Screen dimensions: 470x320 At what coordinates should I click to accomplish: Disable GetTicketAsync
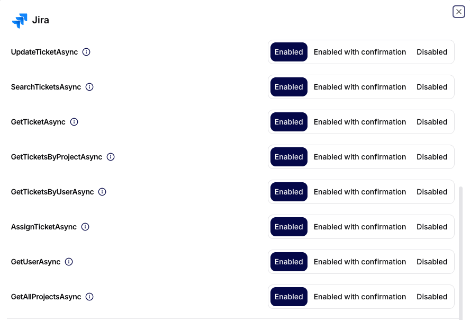(432, 122)
